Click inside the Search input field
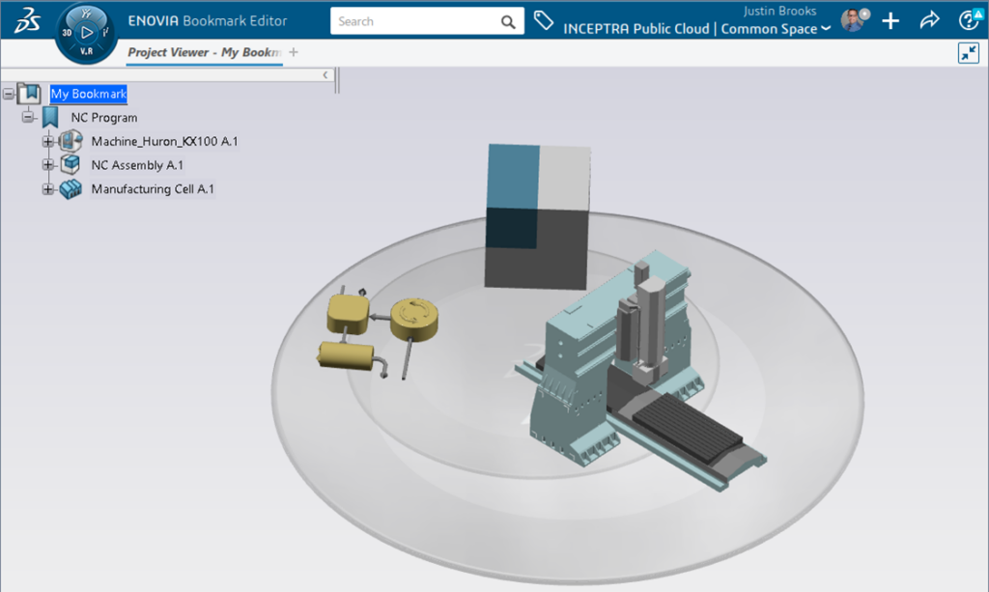Screen dimensions: 989x592 [x=415, y=22]
